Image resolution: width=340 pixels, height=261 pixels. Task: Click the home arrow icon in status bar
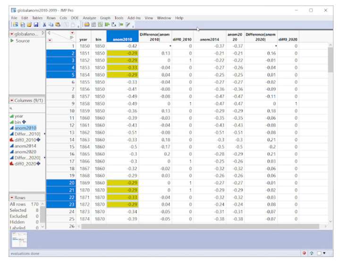click(x=313, y=253)
